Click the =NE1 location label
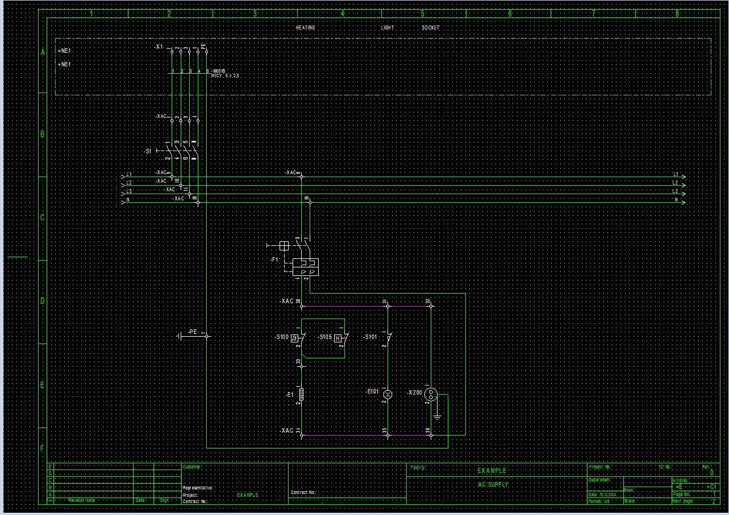Viewport: 729px width, 515px height. (64, 51)
